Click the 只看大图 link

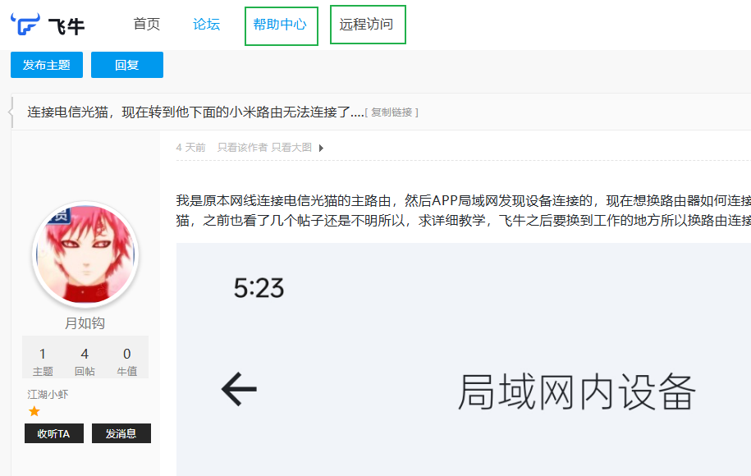(291, 148)
